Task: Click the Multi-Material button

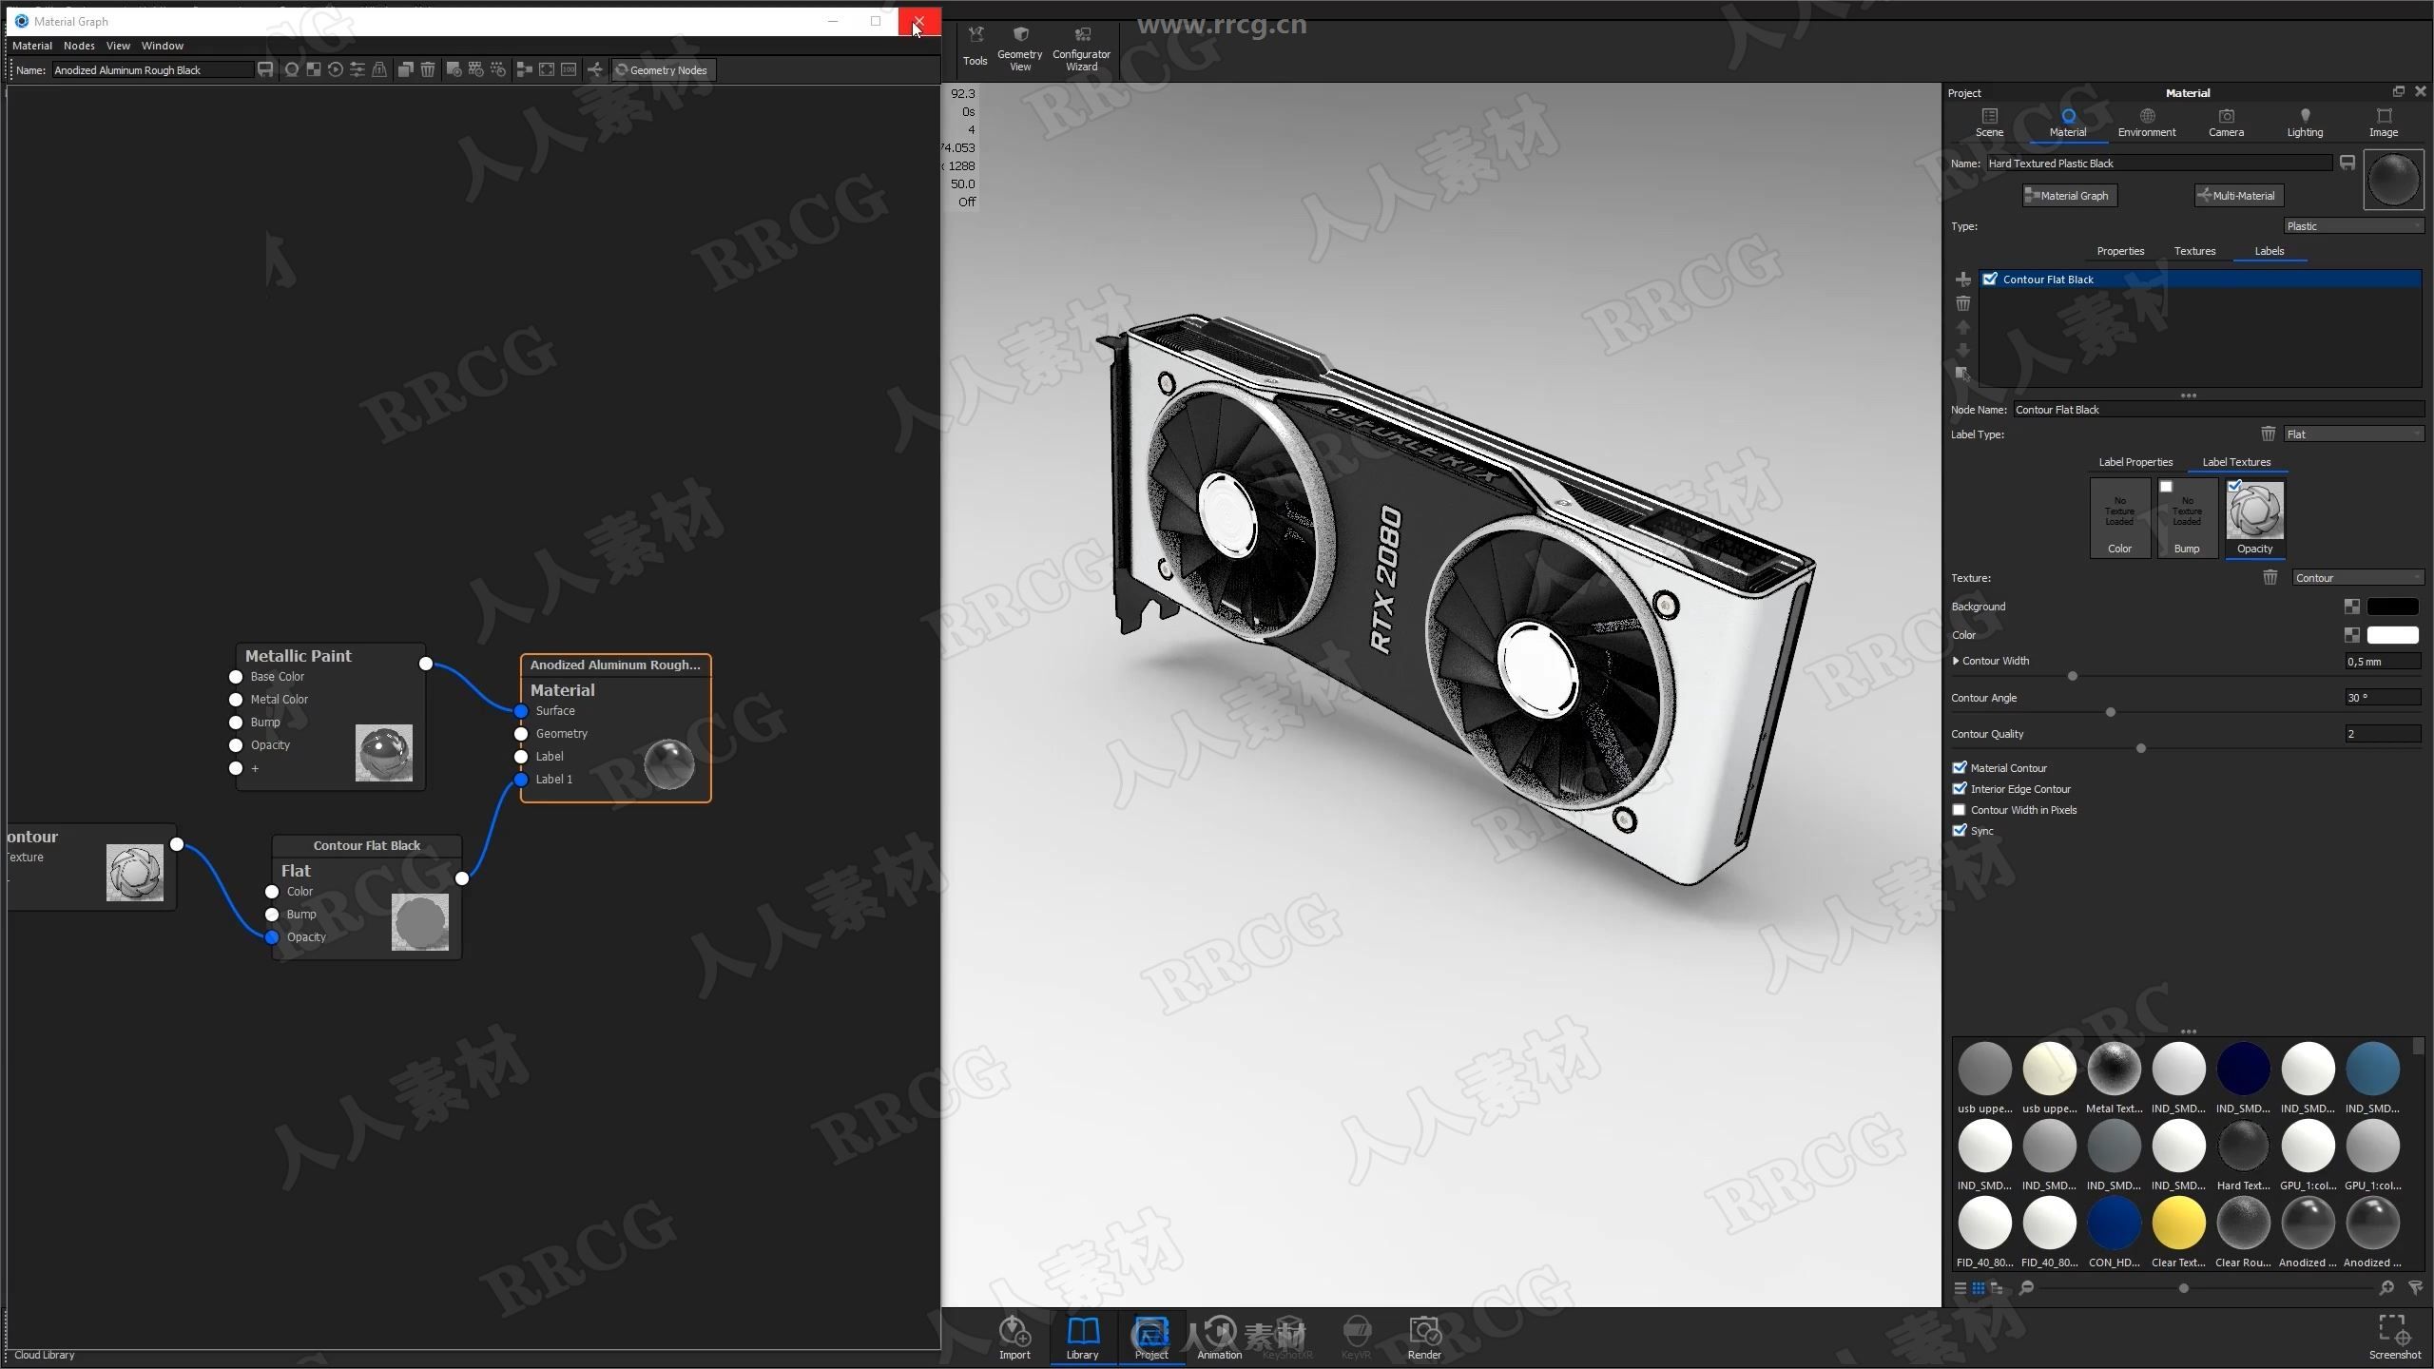Action: [2238, 195]
